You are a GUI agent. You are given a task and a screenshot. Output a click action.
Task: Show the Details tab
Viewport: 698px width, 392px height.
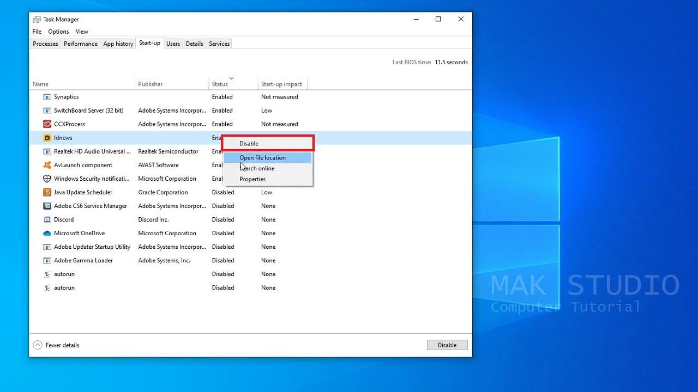[x=195, y=44]
